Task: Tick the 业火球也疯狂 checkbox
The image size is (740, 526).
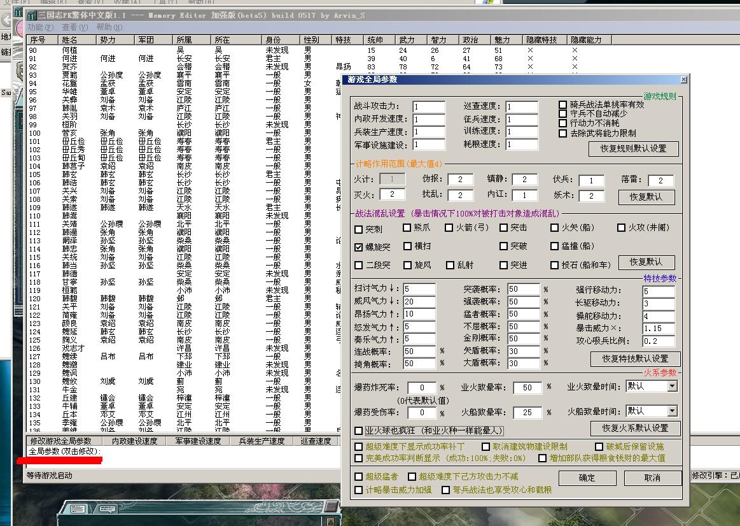Action: (360, 431)
